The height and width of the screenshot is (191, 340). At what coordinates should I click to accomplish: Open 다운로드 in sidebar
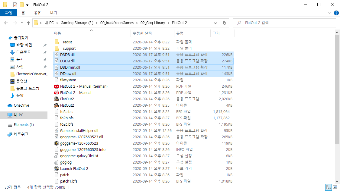[23, 52]
